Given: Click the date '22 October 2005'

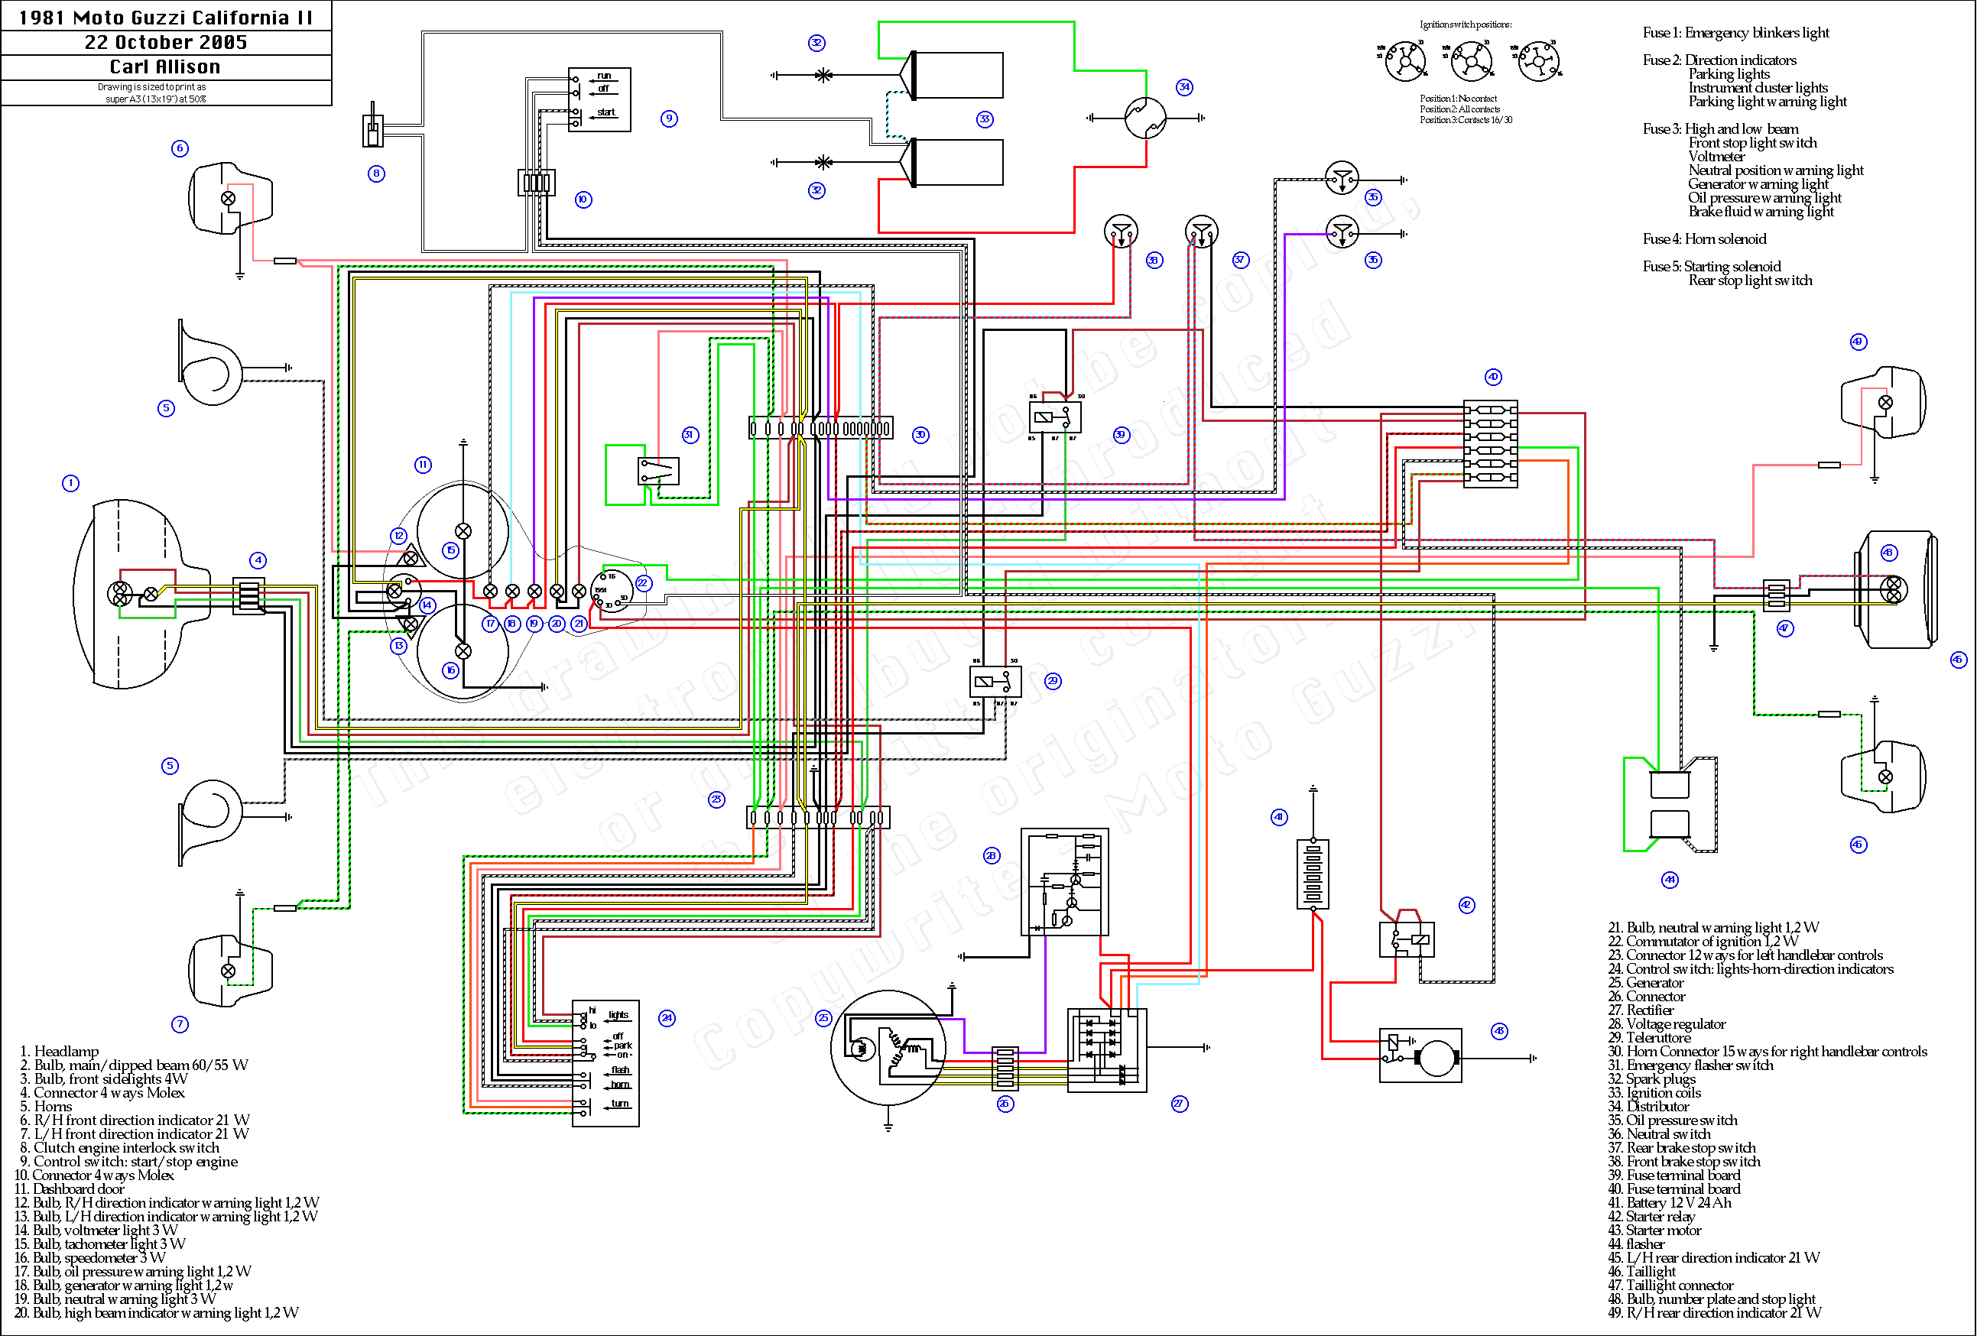Looking at the screenshot, I should tap(166, 42).
